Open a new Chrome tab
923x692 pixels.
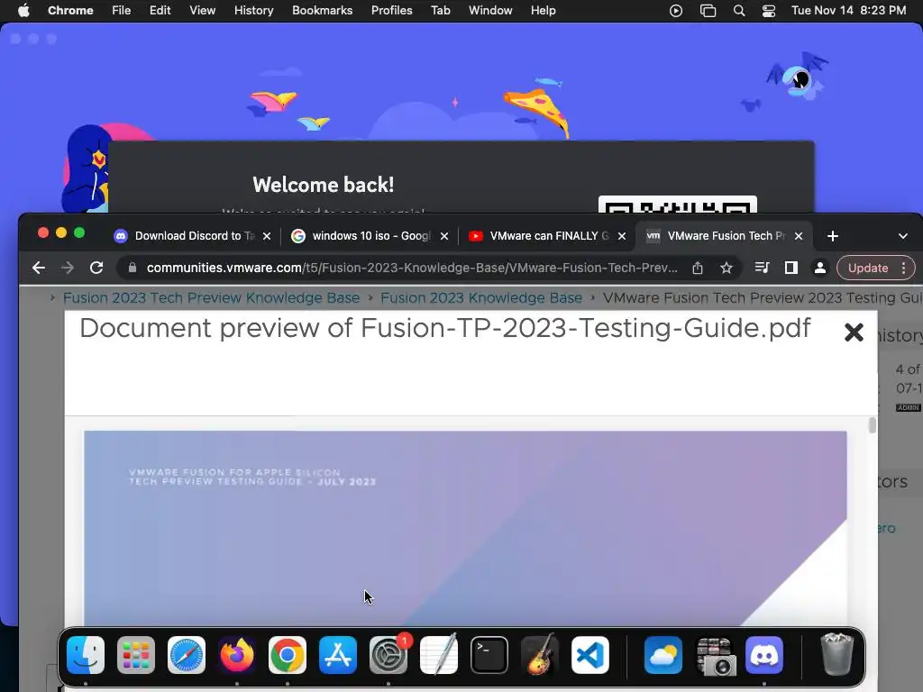coord(832,236)
